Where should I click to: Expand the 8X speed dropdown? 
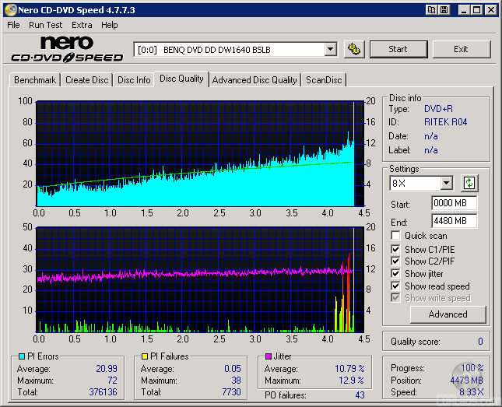(x=446, y=184)
